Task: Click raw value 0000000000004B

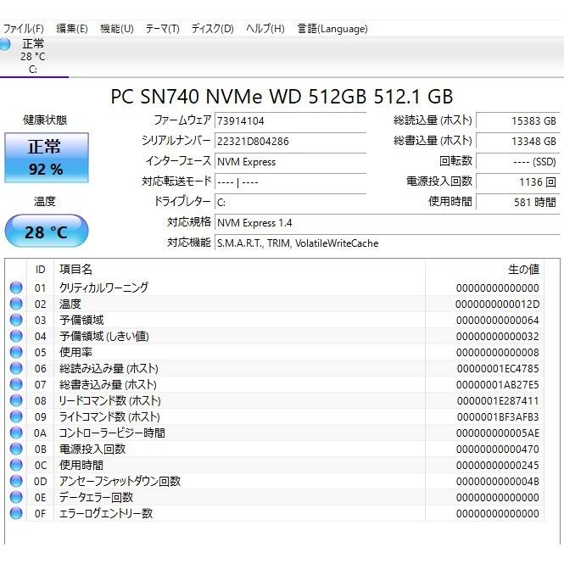Action: point(498,482)
